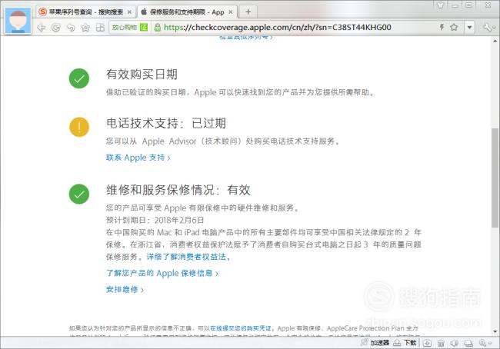Screen dimensions: 500x349
Task: Open the 联系 Apple 支持 link
Action: [138, 158]
